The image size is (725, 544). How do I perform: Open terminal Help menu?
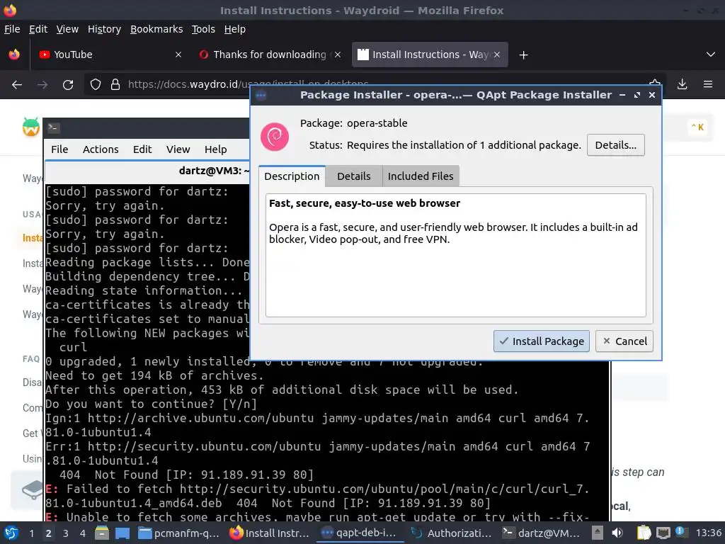pyautogui.click(x=215, y=149)
